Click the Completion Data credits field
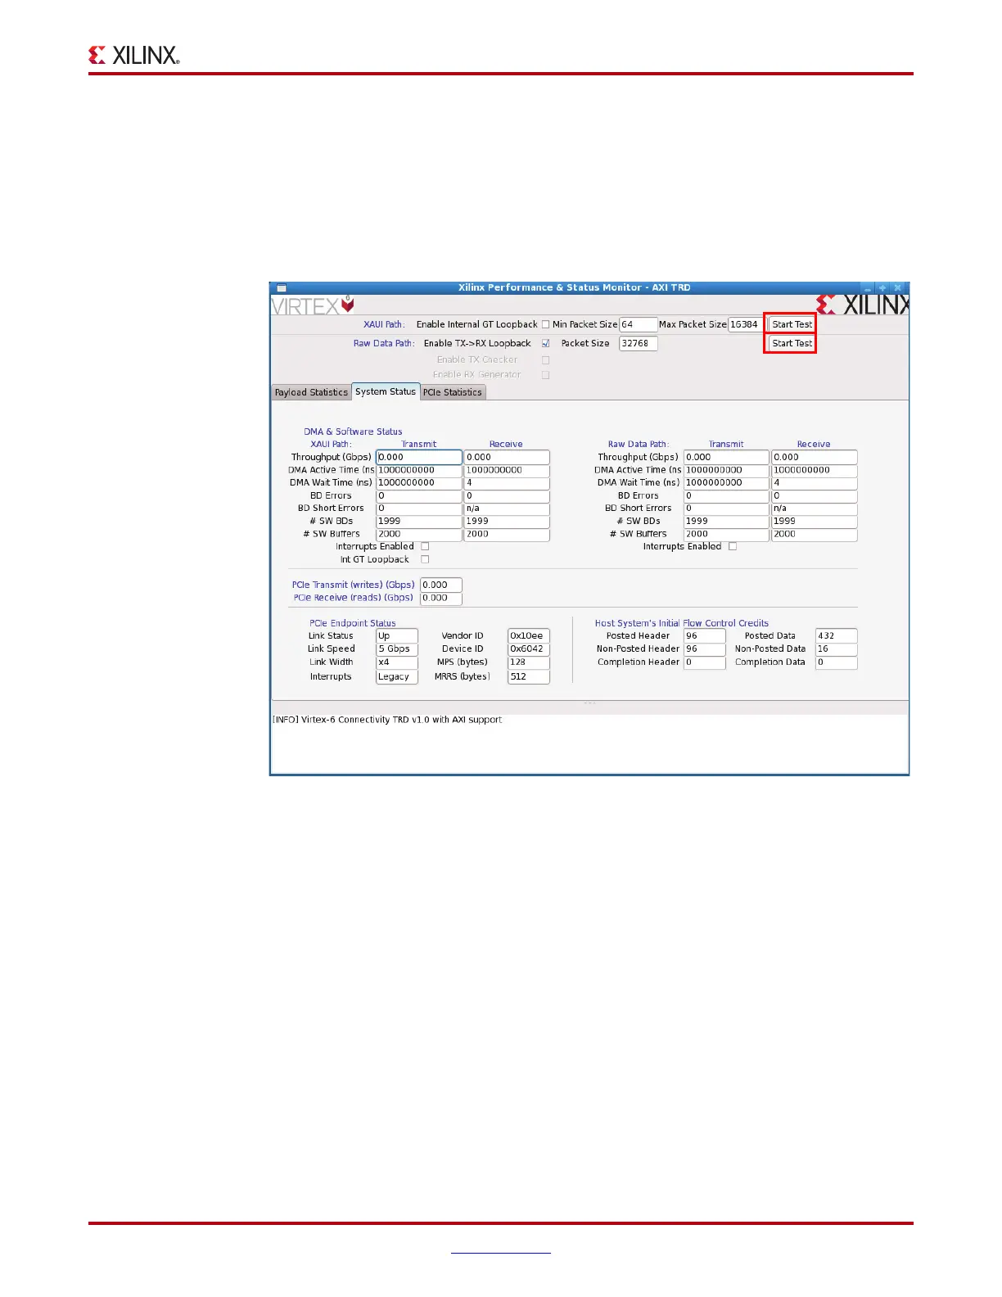Screen dimensions: 1002x1297 pyautogui.click(x=837, y=662)
